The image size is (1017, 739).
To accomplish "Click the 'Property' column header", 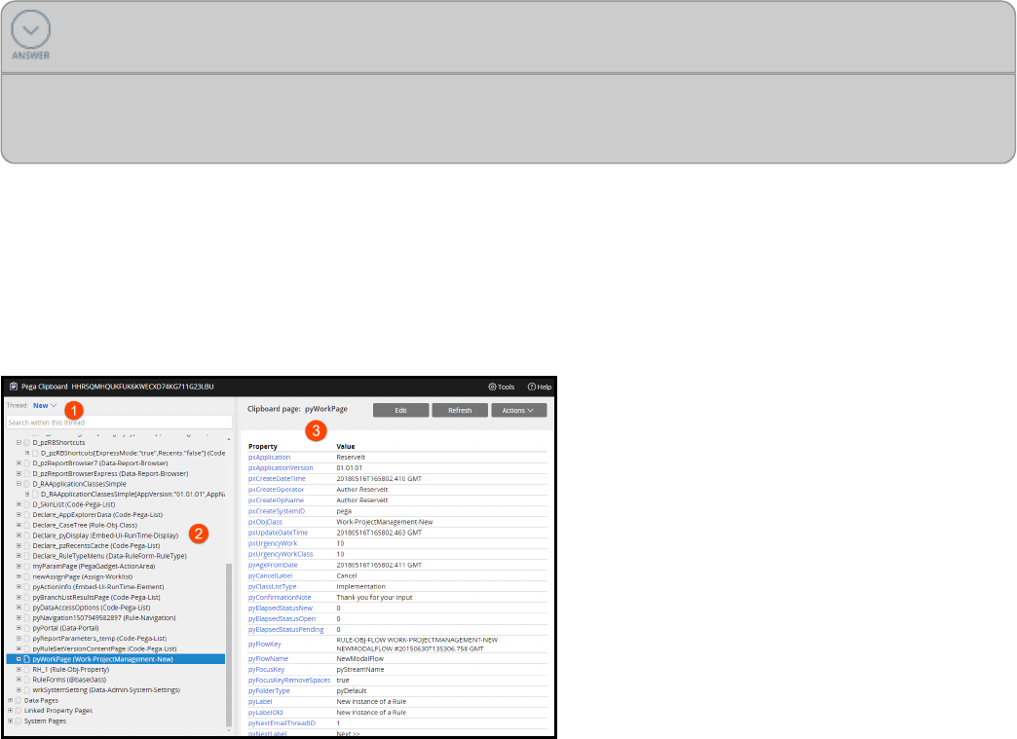I will click(263, 447).
